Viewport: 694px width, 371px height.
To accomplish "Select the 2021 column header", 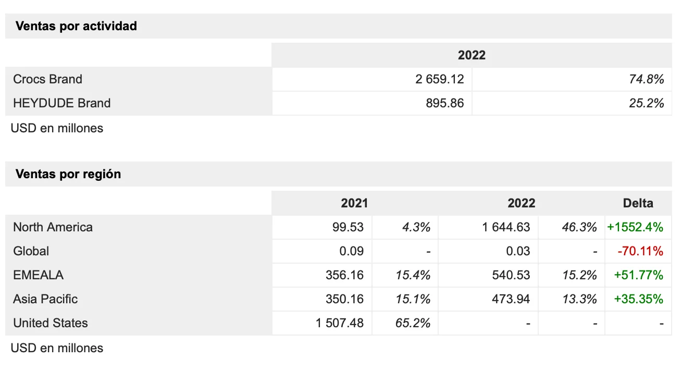I will (354, 203).
